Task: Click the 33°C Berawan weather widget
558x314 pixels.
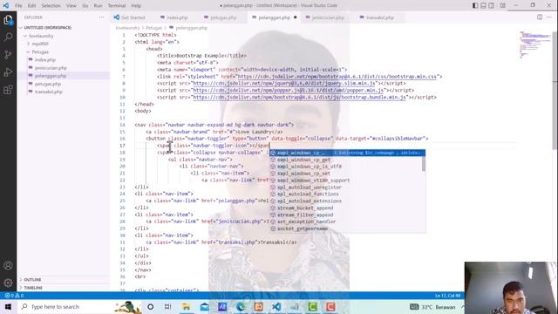Action: click(x=433, y=307)
